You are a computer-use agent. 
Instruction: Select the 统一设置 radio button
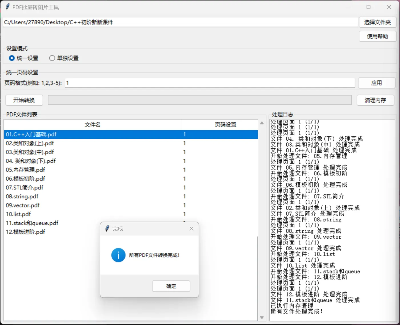point(12,58)
